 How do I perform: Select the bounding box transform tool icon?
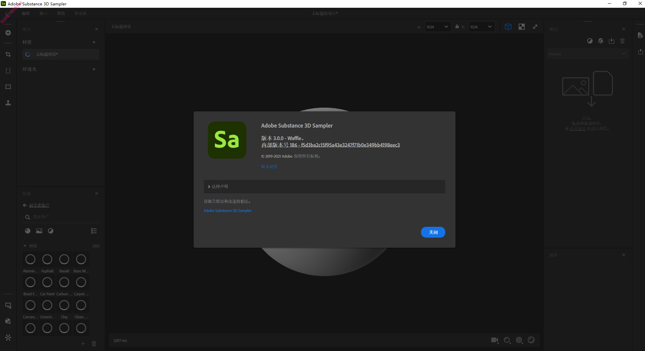(8, 87)
